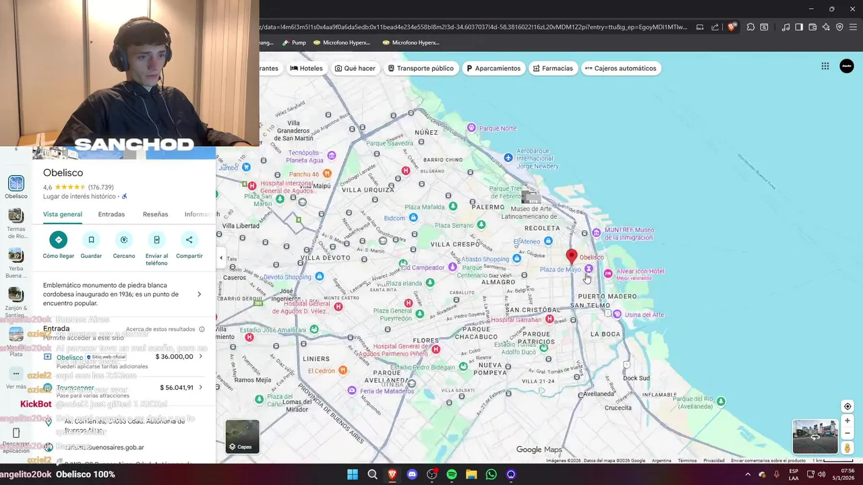Click the taskbar volume speaker icon
The height and width of the screenshot is (485, 863).
coord(821,474)
